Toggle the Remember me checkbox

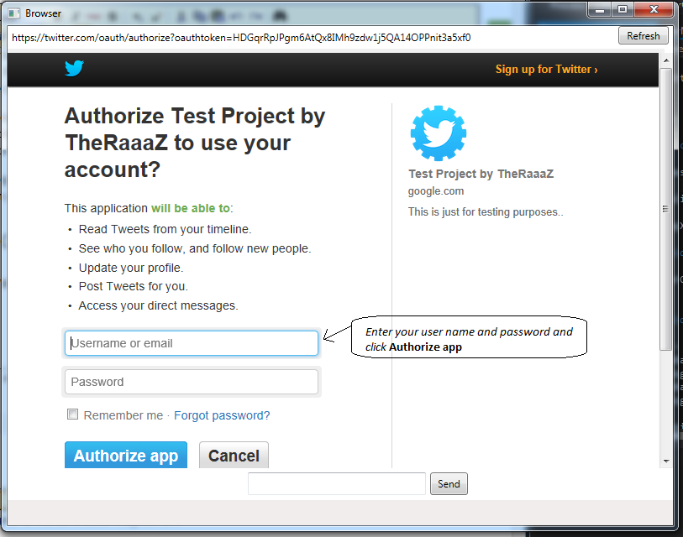tap(72, 414)
